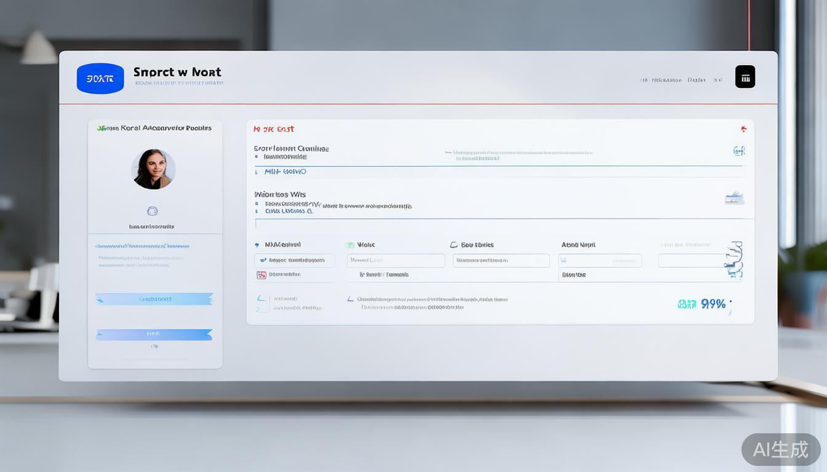Image resolution: width=827 pixels, height=472 pixels.
Task: Click the upper light-blue button in sidebar
Action: (154, 299)
